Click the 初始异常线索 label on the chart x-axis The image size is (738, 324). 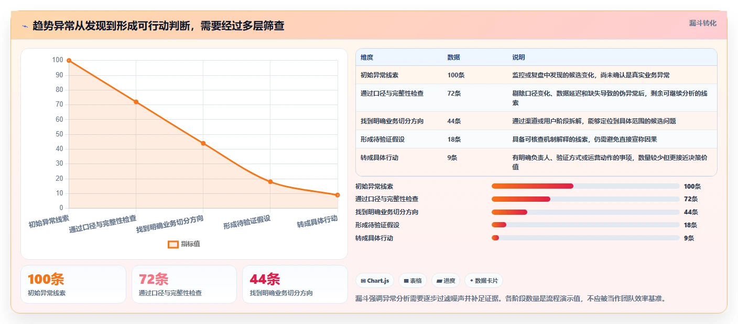pyautogui.click(x=49, y=221)
